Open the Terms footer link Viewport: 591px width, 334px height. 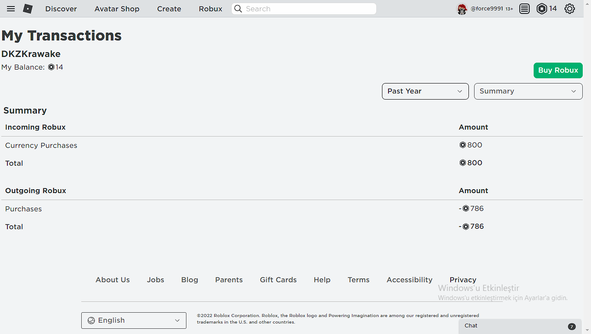point(359,280)
